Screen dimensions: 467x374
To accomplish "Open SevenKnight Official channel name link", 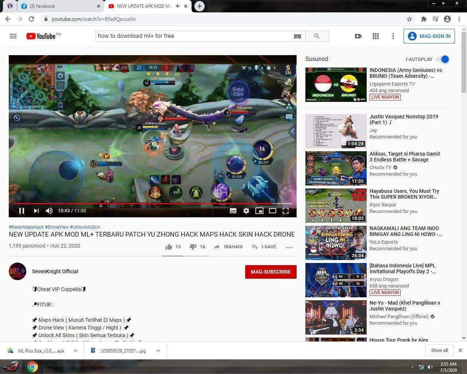I will [55, 271].
